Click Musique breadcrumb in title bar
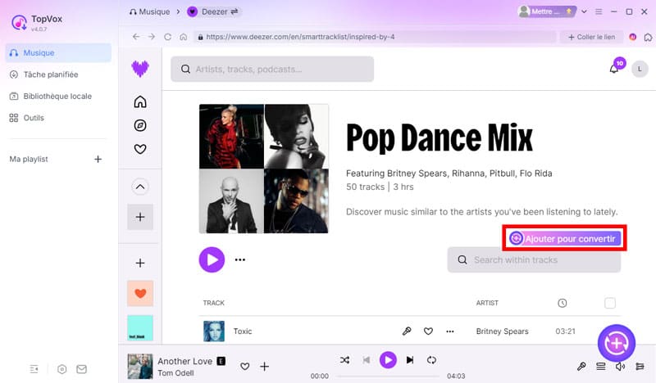The image size is (656, 383). 150,11
